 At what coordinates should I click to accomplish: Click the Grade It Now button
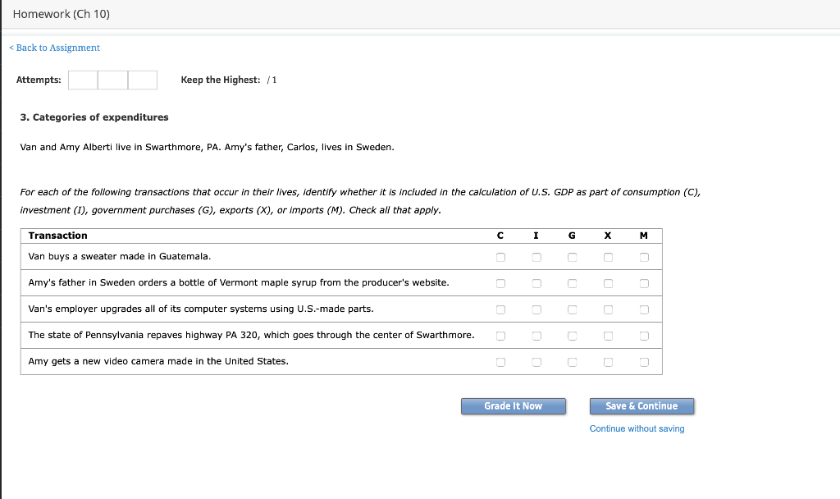[513, 405]
